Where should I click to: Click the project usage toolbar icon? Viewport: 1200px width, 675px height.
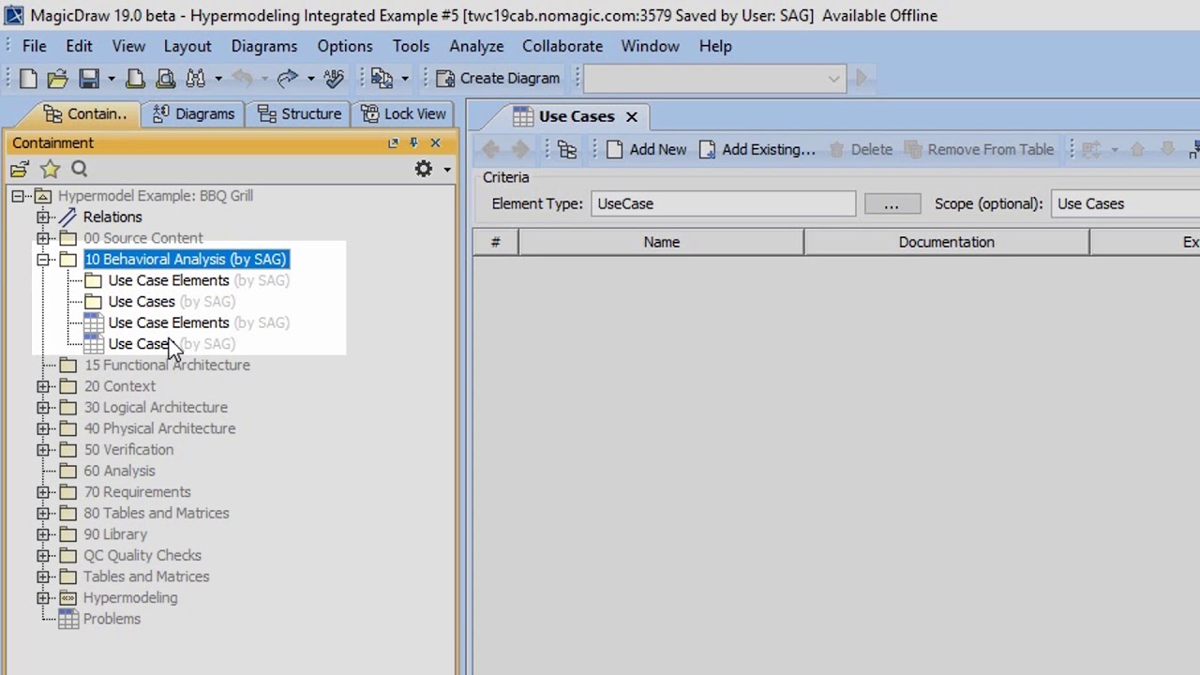point(382,79)
